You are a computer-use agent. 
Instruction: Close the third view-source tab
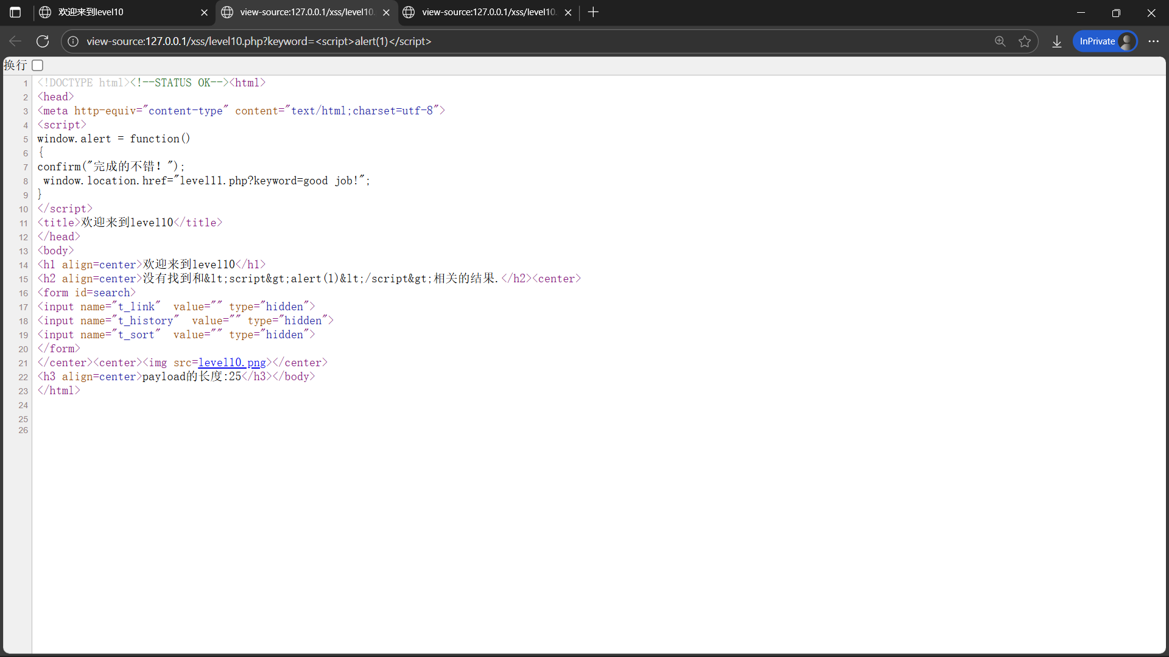click(568, 12)
